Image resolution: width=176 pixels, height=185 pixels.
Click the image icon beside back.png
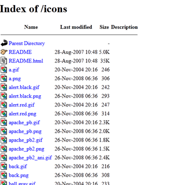coord(4,175)
